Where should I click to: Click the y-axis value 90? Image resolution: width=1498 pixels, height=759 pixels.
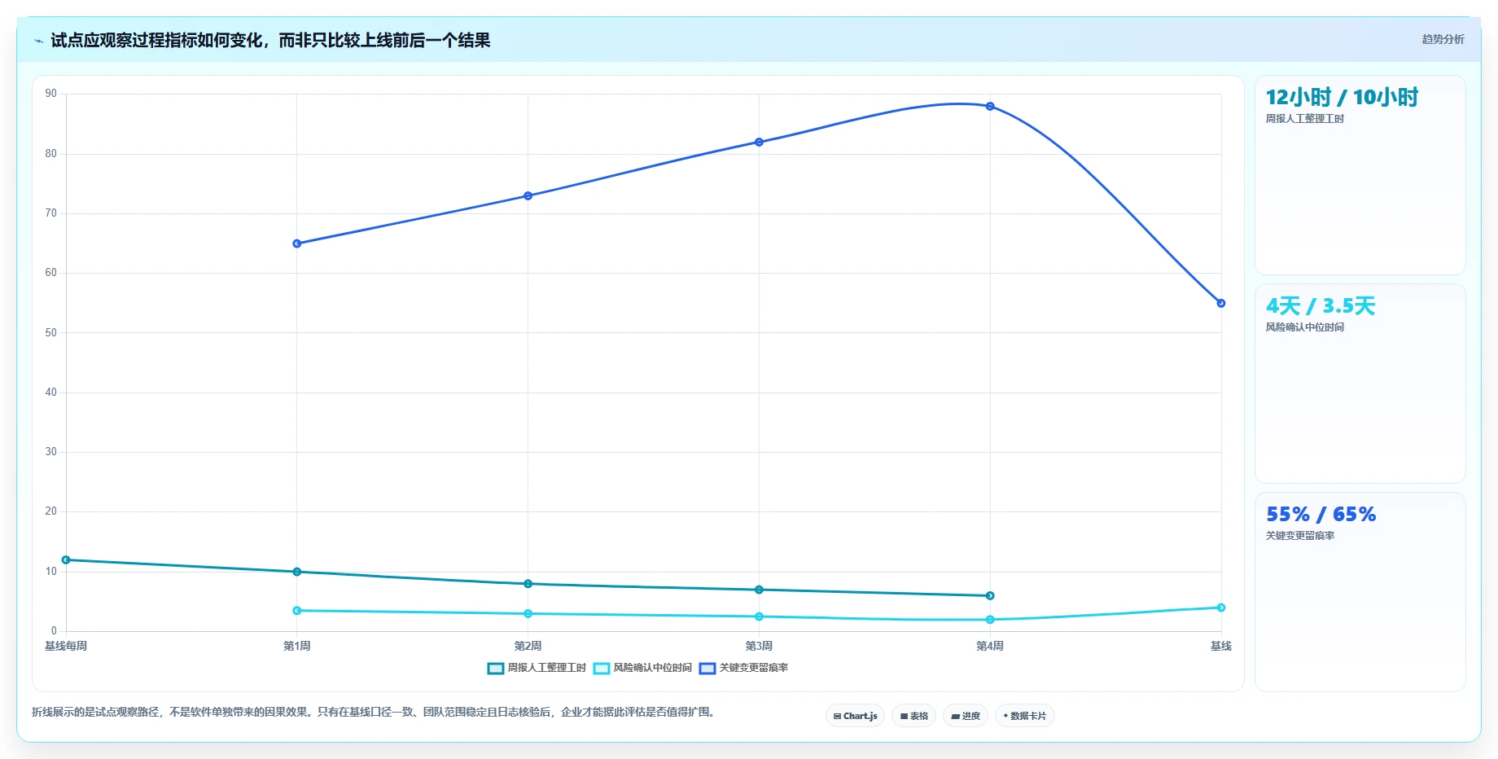51,94
